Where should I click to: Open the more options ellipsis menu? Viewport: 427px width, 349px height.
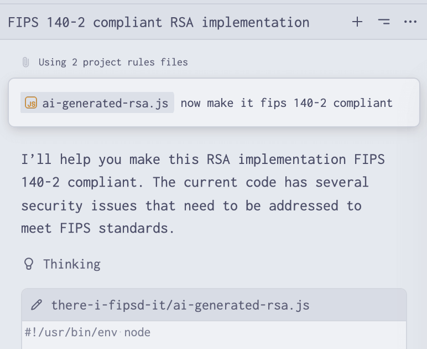[x=410, y=22]
